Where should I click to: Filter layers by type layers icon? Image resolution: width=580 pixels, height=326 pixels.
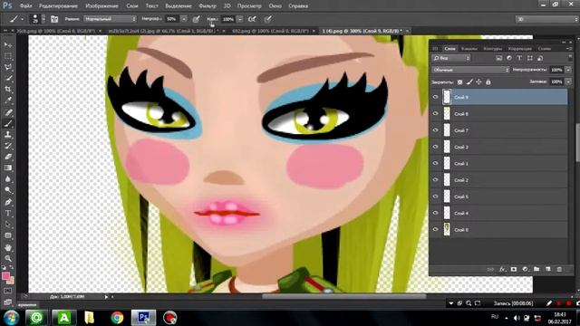(x=519, y=58)
